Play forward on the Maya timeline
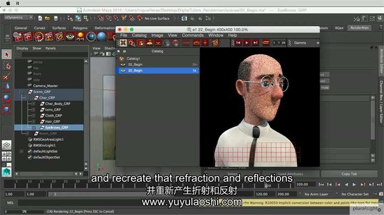384x215 pixels. point(354,185)
